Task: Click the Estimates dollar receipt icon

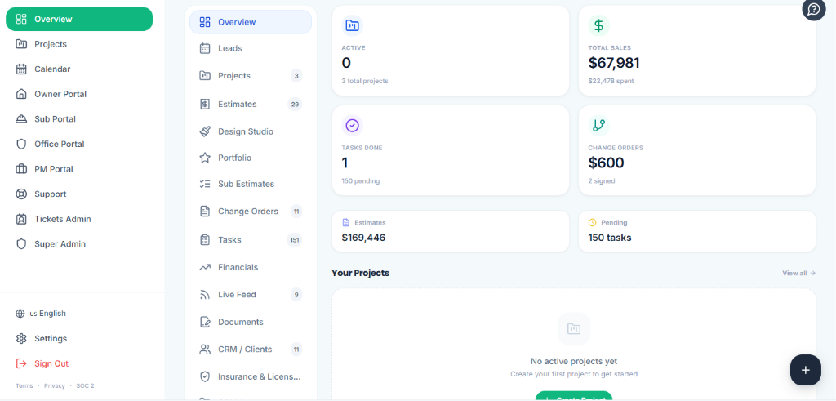Action: [205, 104]
